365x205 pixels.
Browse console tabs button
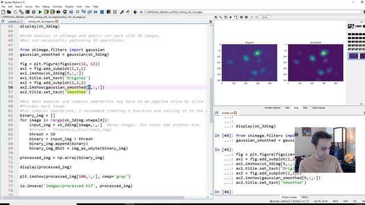(x=217, y=113)
